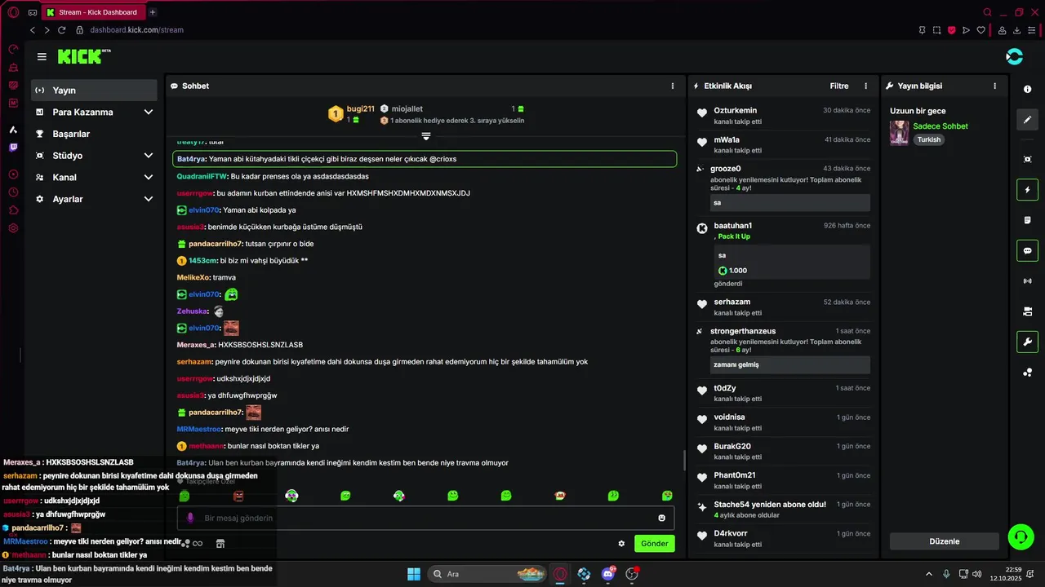Viewport: 1045px width, 587px height.
Task: Expand Stüdyo sidebar section
Action: [x=95, y=156]
